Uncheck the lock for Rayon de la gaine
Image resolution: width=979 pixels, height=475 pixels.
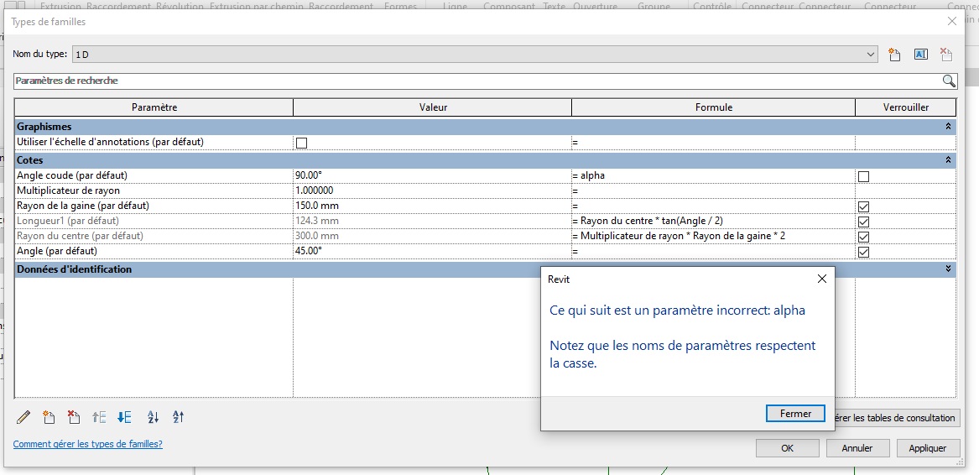(863, 206)
